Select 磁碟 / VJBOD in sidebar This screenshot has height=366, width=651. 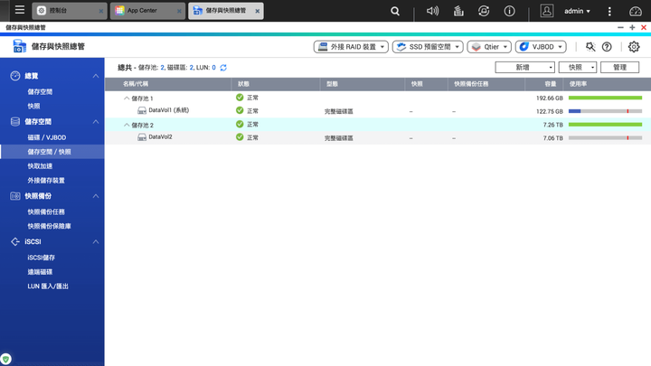pyautogui.click(x=46, y=137)
